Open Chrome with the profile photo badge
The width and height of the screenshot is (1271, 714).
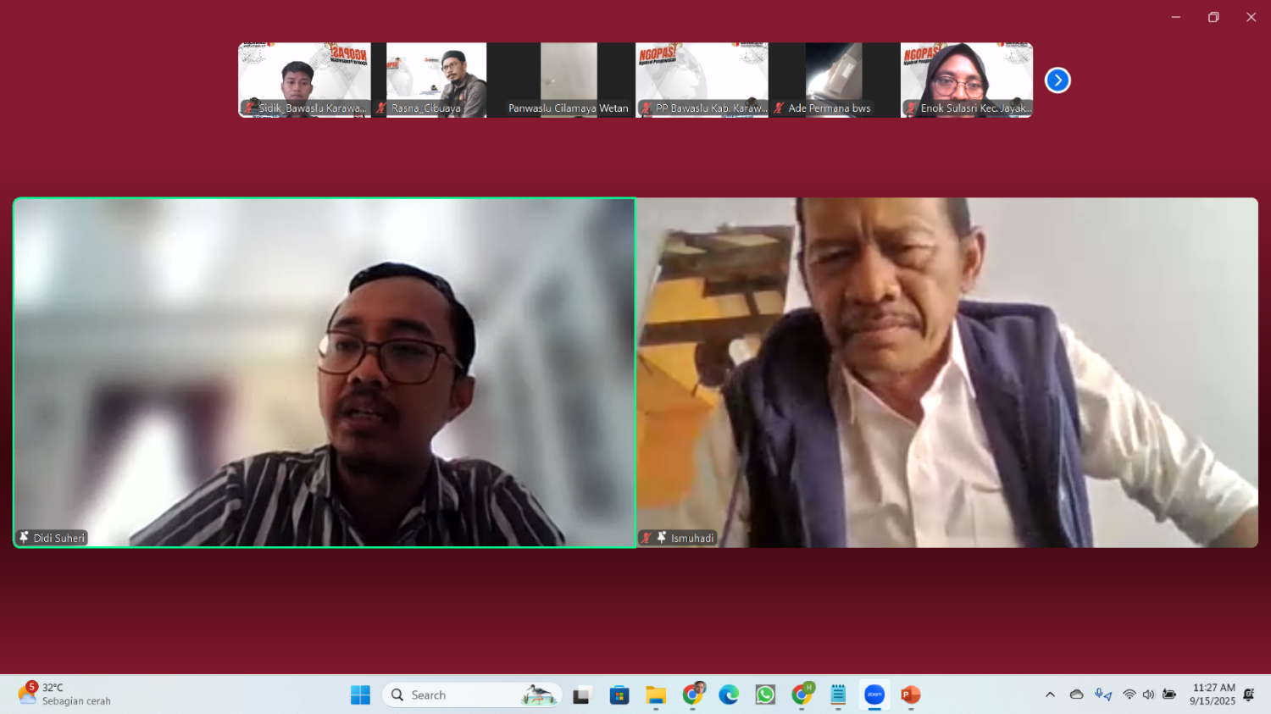tap(693, 695)
